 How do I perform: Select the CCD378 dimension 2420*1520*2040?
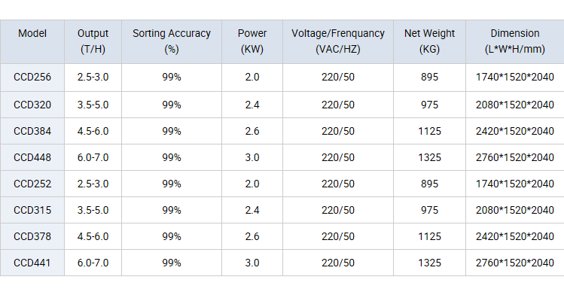pyautogui.click(x=515, y=236)
